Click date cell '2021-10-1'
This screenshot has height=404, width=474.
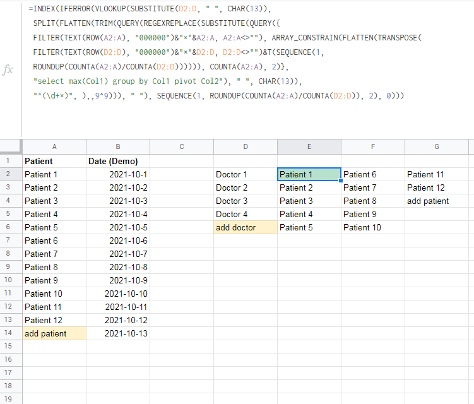pyautogui.click(x=118, y=174)
